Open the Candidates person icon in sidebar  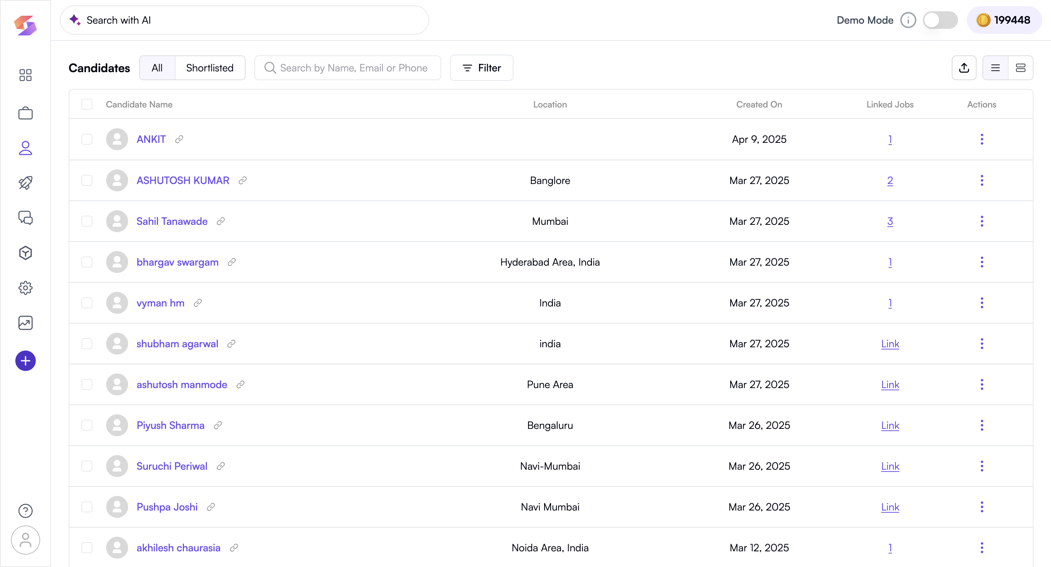click(25, 148)
